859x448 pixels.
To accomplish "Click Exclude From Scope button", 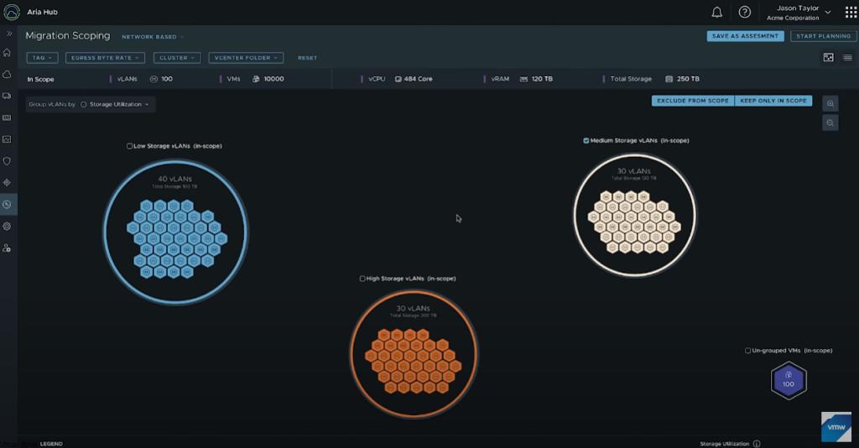I will 693,101.
